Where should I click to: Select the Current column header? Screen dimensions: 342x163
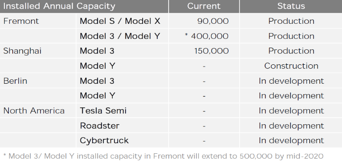204,6
